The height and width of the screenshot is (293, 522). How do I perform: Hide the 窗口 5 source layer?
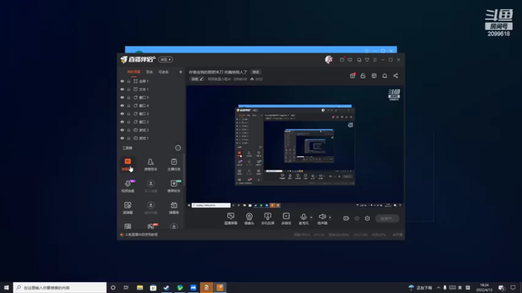[122, 97]
